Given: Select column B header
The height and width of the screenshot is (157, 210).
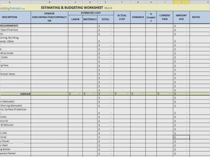Looking at the screenshot, I should (50, 2).
